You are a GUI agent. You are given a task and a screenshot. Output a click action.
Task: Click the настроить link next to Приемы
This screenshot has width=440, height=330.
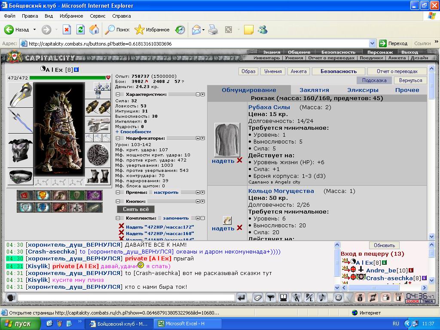166,192
